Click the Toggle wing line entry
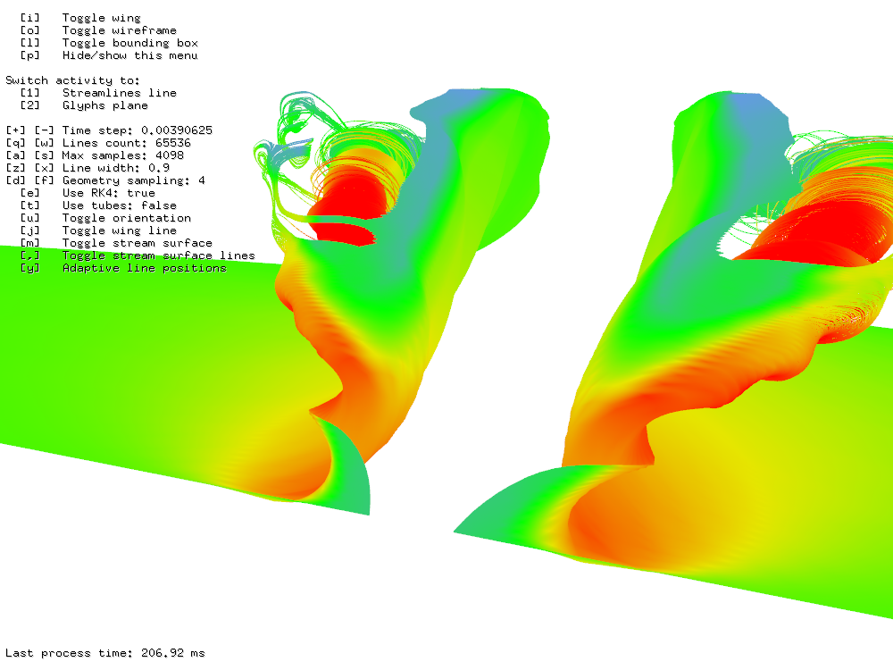 point(119,230)
